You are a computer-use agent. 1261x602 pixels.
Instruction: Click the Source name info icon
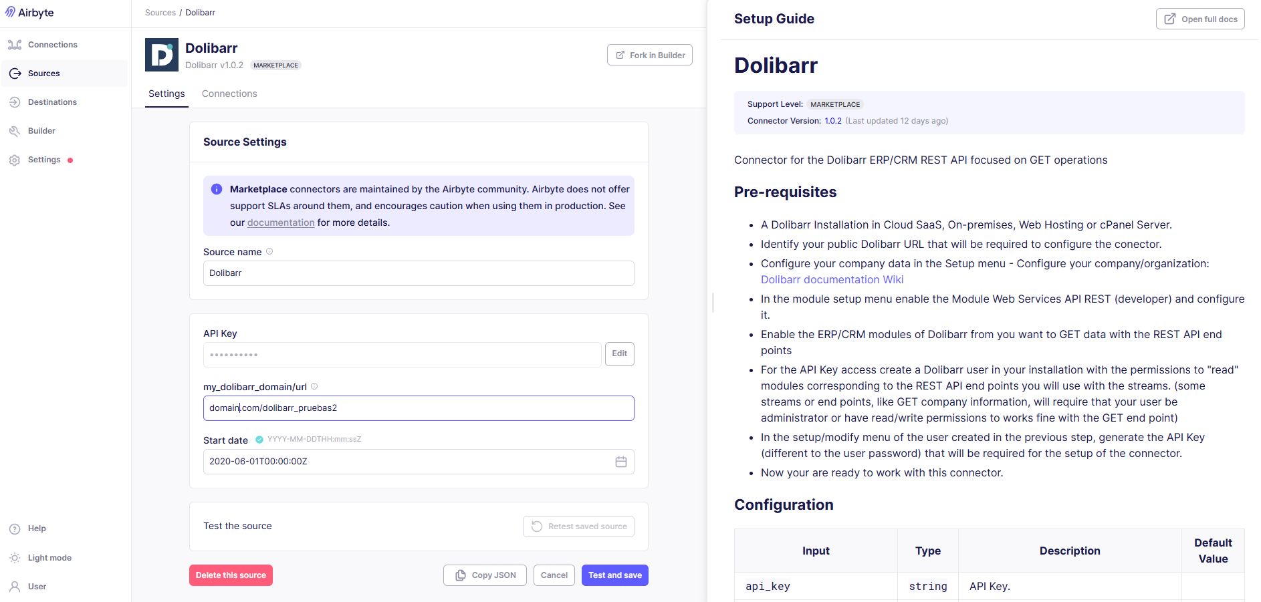click(269, 252)
